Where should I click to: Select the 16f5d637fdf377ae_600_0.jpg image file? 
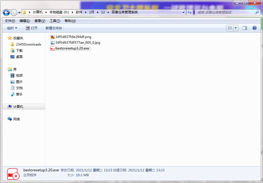coord(77,43)
